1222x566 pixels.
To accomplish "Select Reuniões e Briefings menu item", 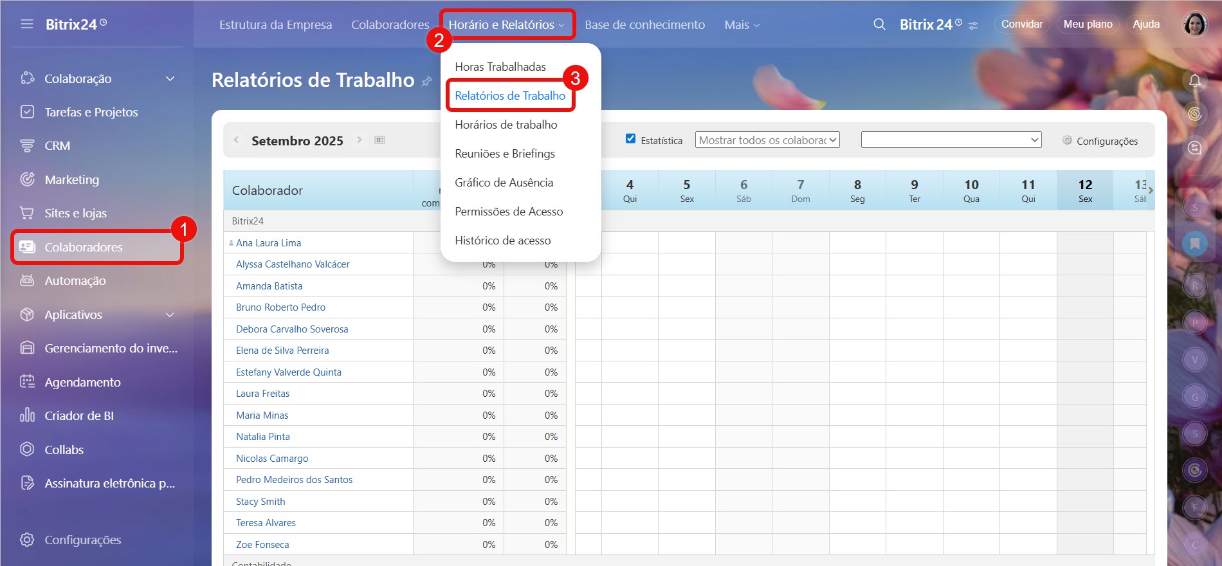I will click(x=505, y=154).
